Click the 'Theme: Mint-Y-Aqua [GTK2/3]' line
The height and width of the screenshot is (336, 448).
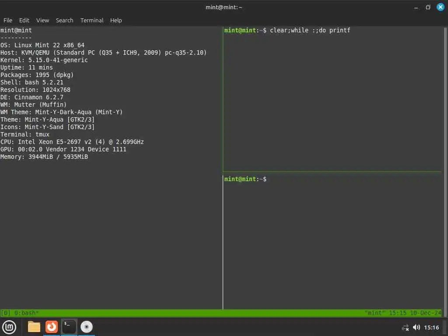tap(47, 119)
